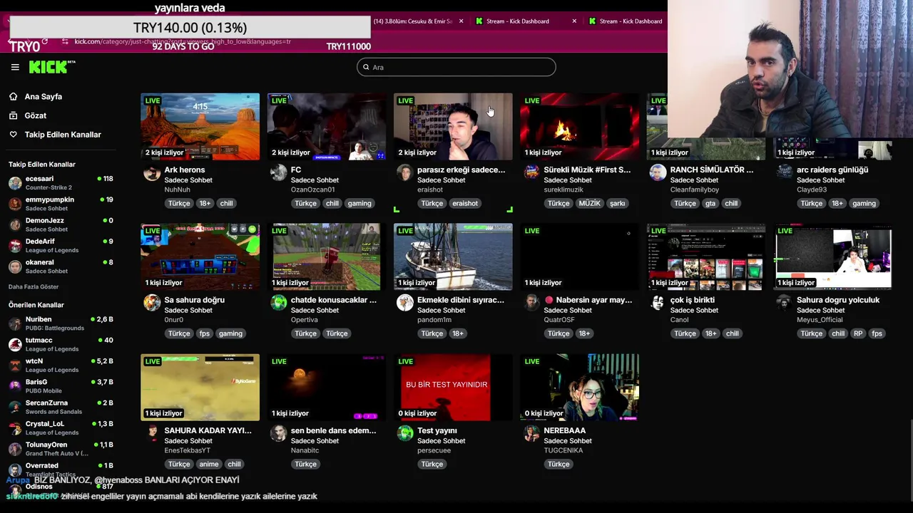913x513 pixels.
Task: Open tutmacc recommended channel avatar
Action: coord(15,344)
